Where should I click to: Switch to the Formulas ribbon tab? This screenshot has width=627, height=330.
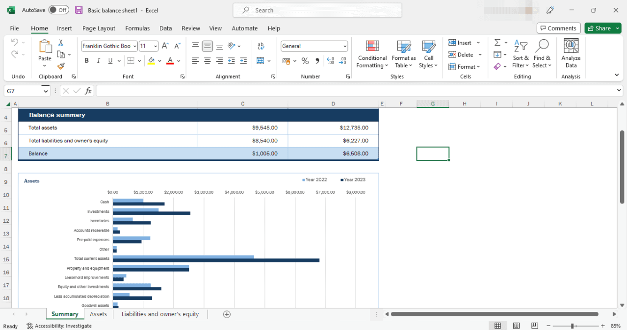tap(137, 28)
